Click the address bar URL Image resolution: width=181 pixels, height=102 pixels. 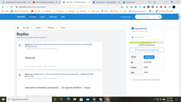[32, 7]
